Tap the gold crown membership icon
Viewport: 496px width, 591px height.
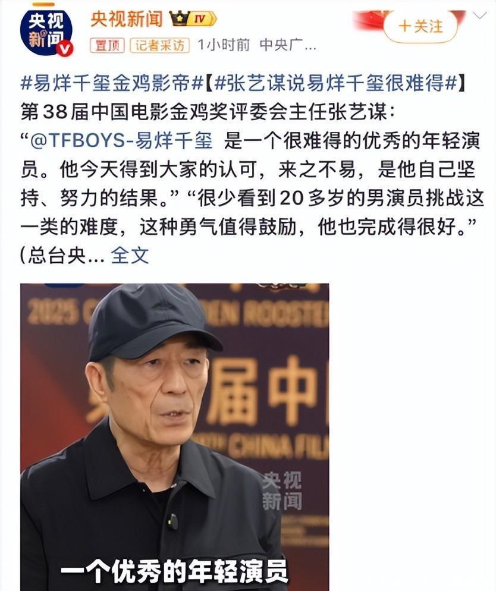pyautogui.click(x=178, y=18)
